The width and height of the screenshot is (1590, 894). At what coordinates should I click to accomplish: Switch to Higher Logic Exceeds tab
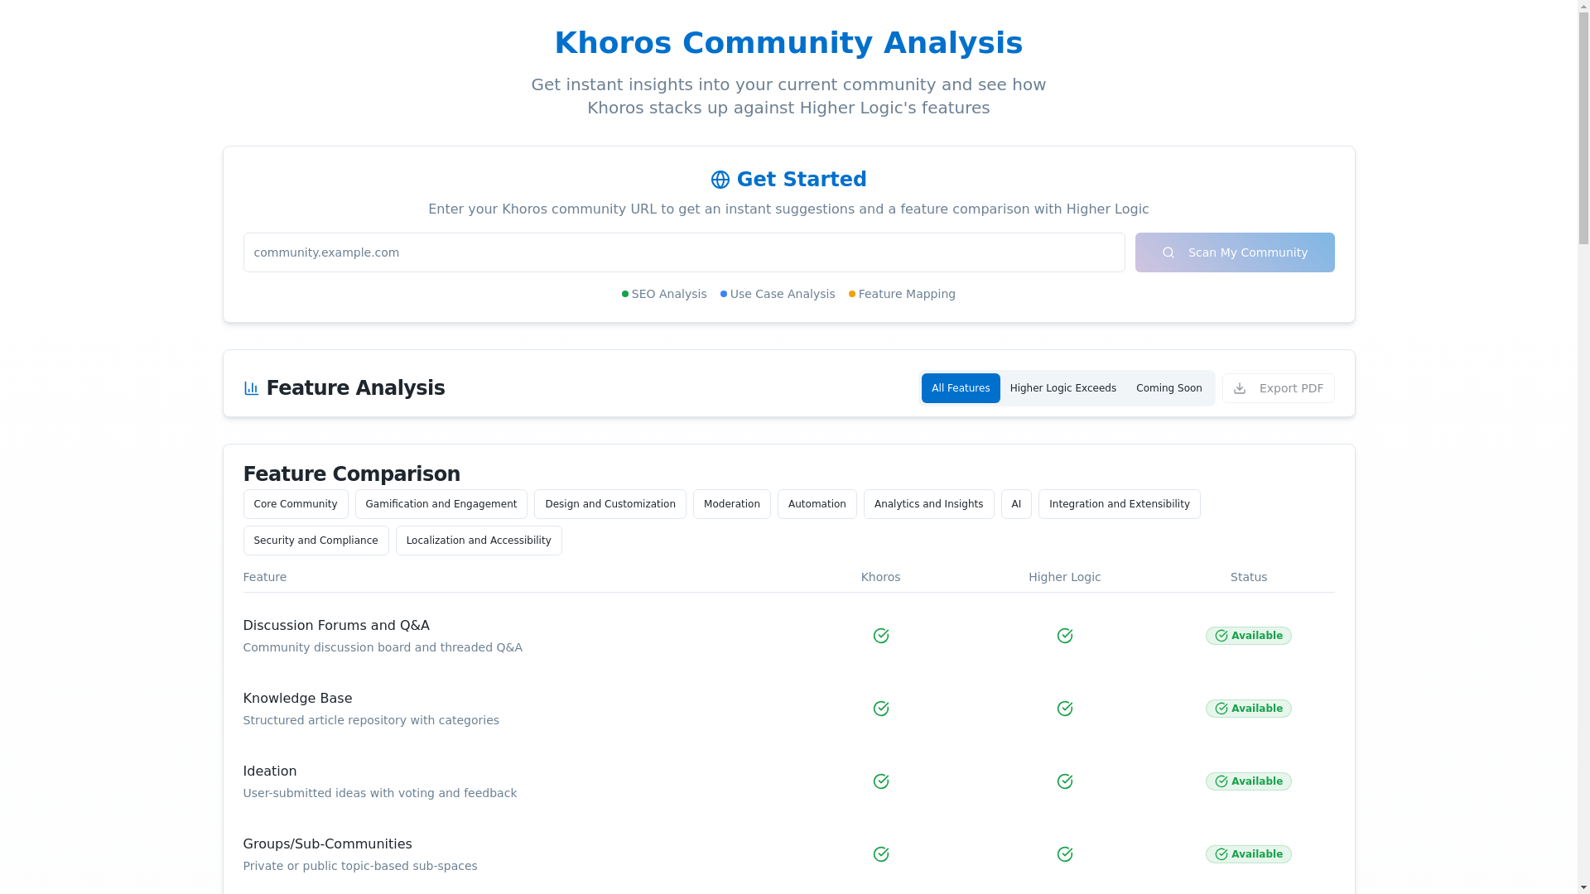tap(1063, 388)
